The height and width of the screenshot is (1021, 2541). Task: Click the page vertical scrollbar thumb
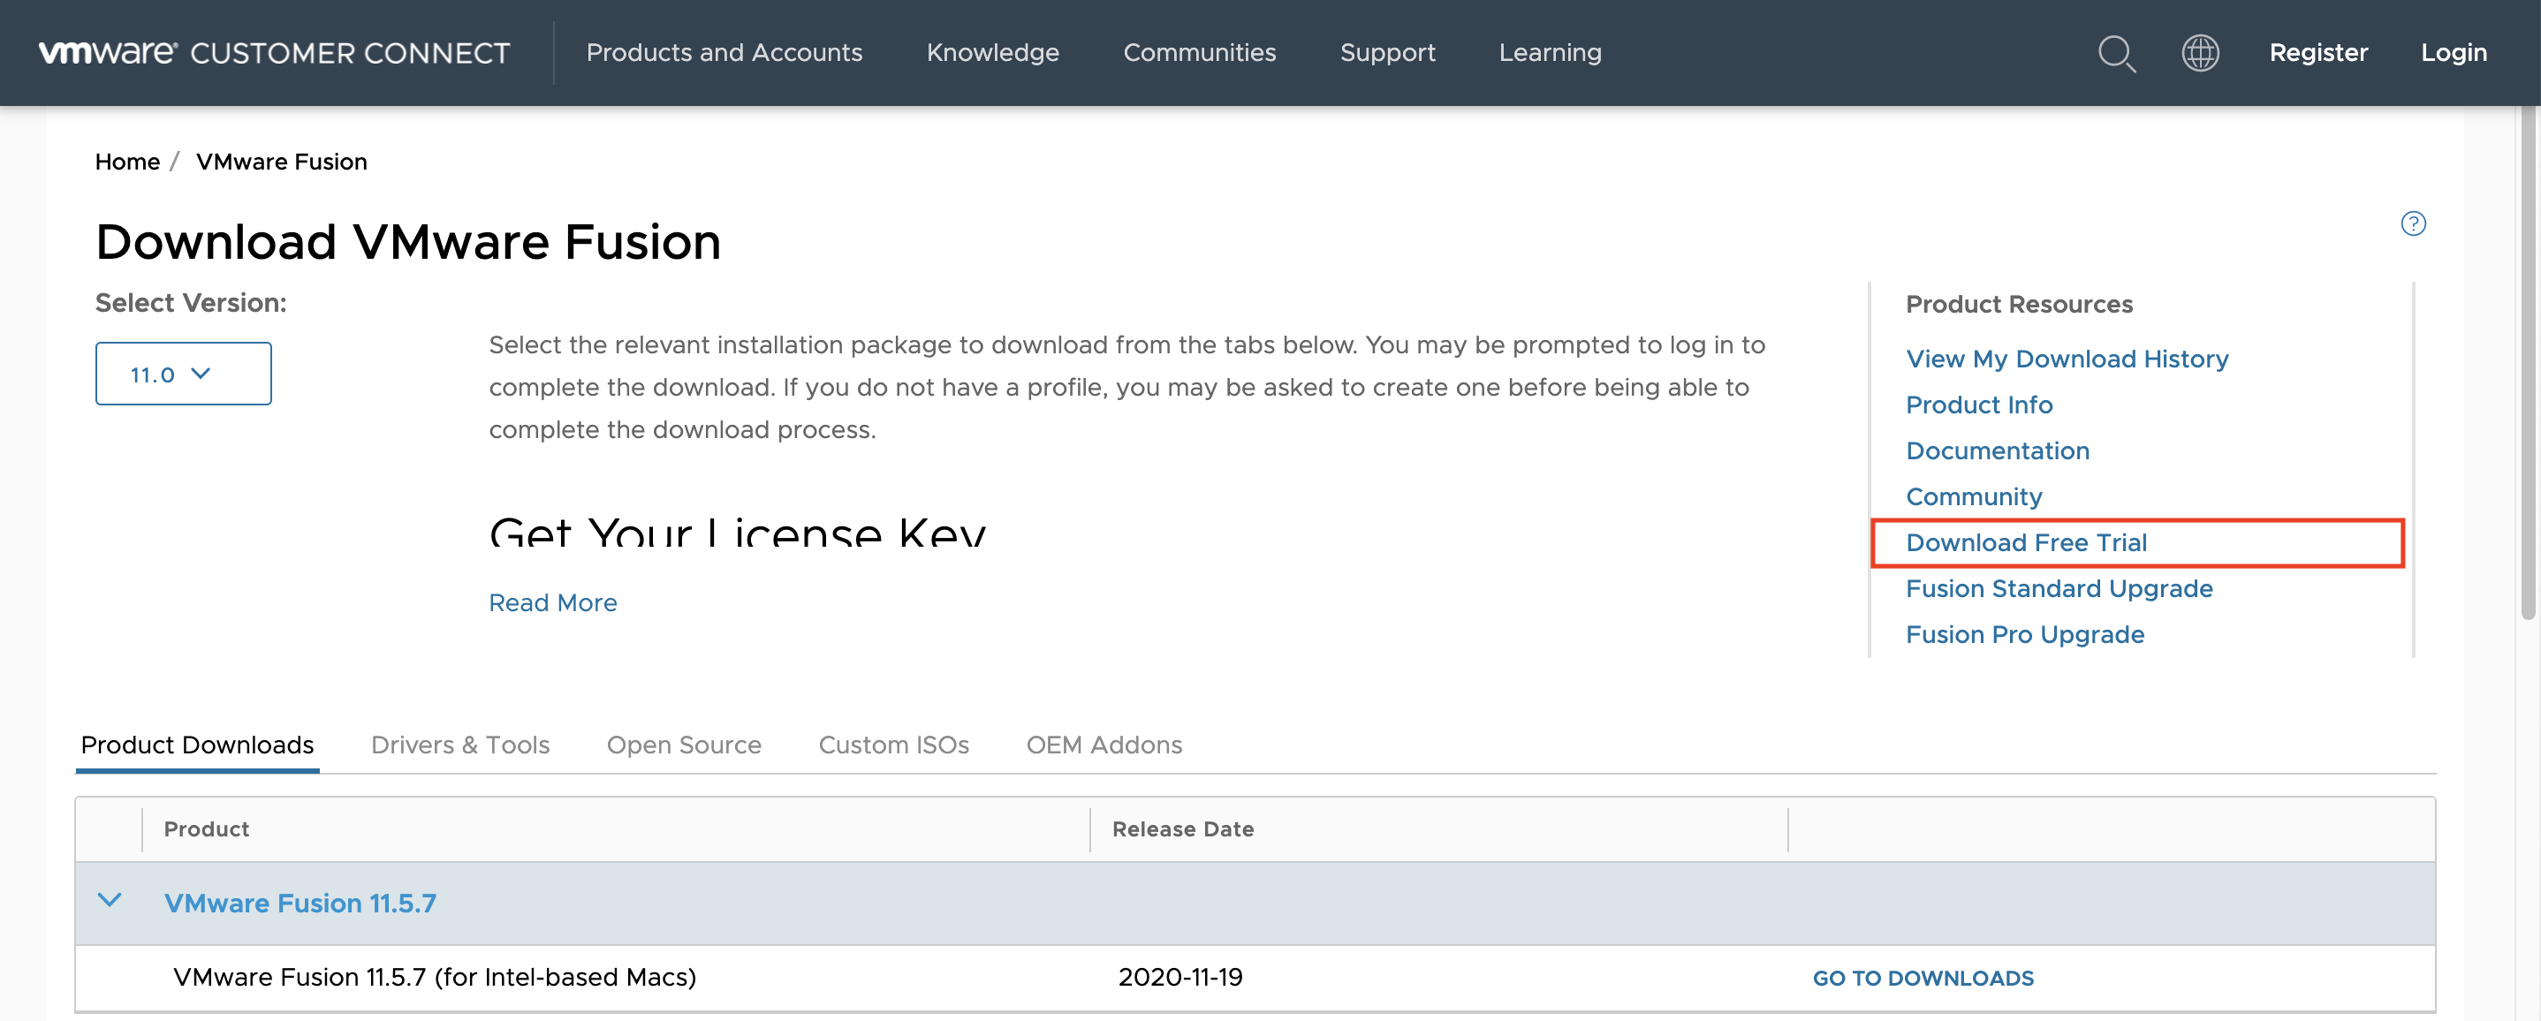tap(2527, 361)
